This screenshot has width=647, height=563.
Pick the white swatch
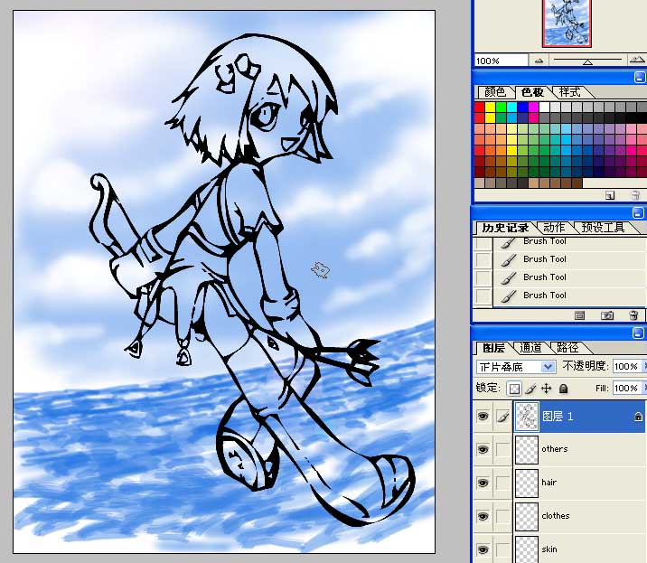coord(544,108)
